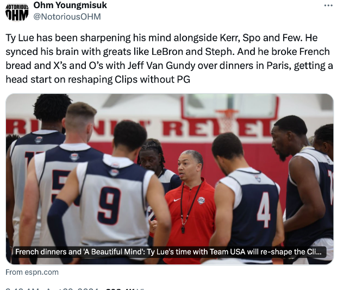Viewport: 343px width, 290px height.
Task: Open the ESPN article preview image
Action: [170, 179]
